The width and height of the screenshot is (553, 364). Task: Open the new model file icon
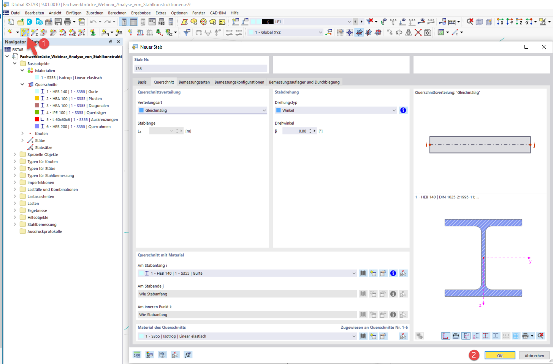coord(11,22)
